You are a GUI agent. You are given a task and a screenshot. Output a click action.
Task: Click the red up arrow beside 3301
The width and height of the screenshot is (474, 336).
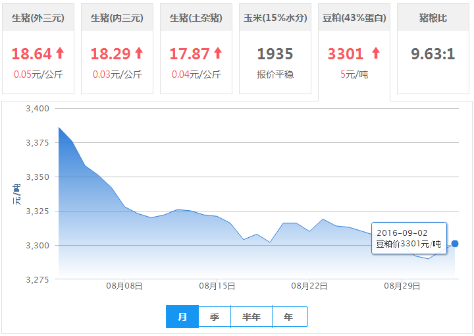click(376, 53)
